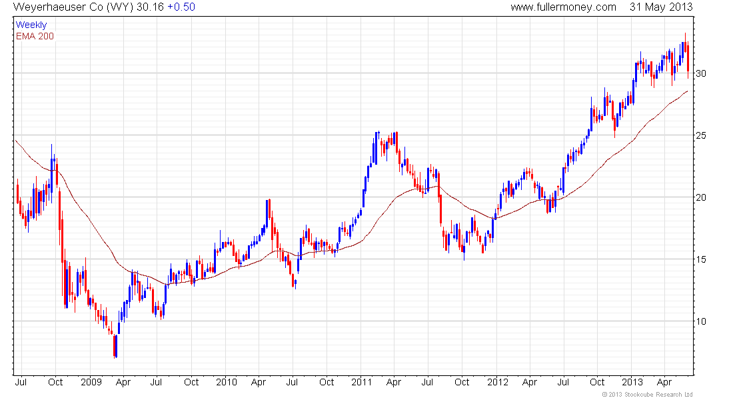The width and height of the screenshot is (733, 400).
Task: Click the 25 price level on axis
Action: point(701,136)
